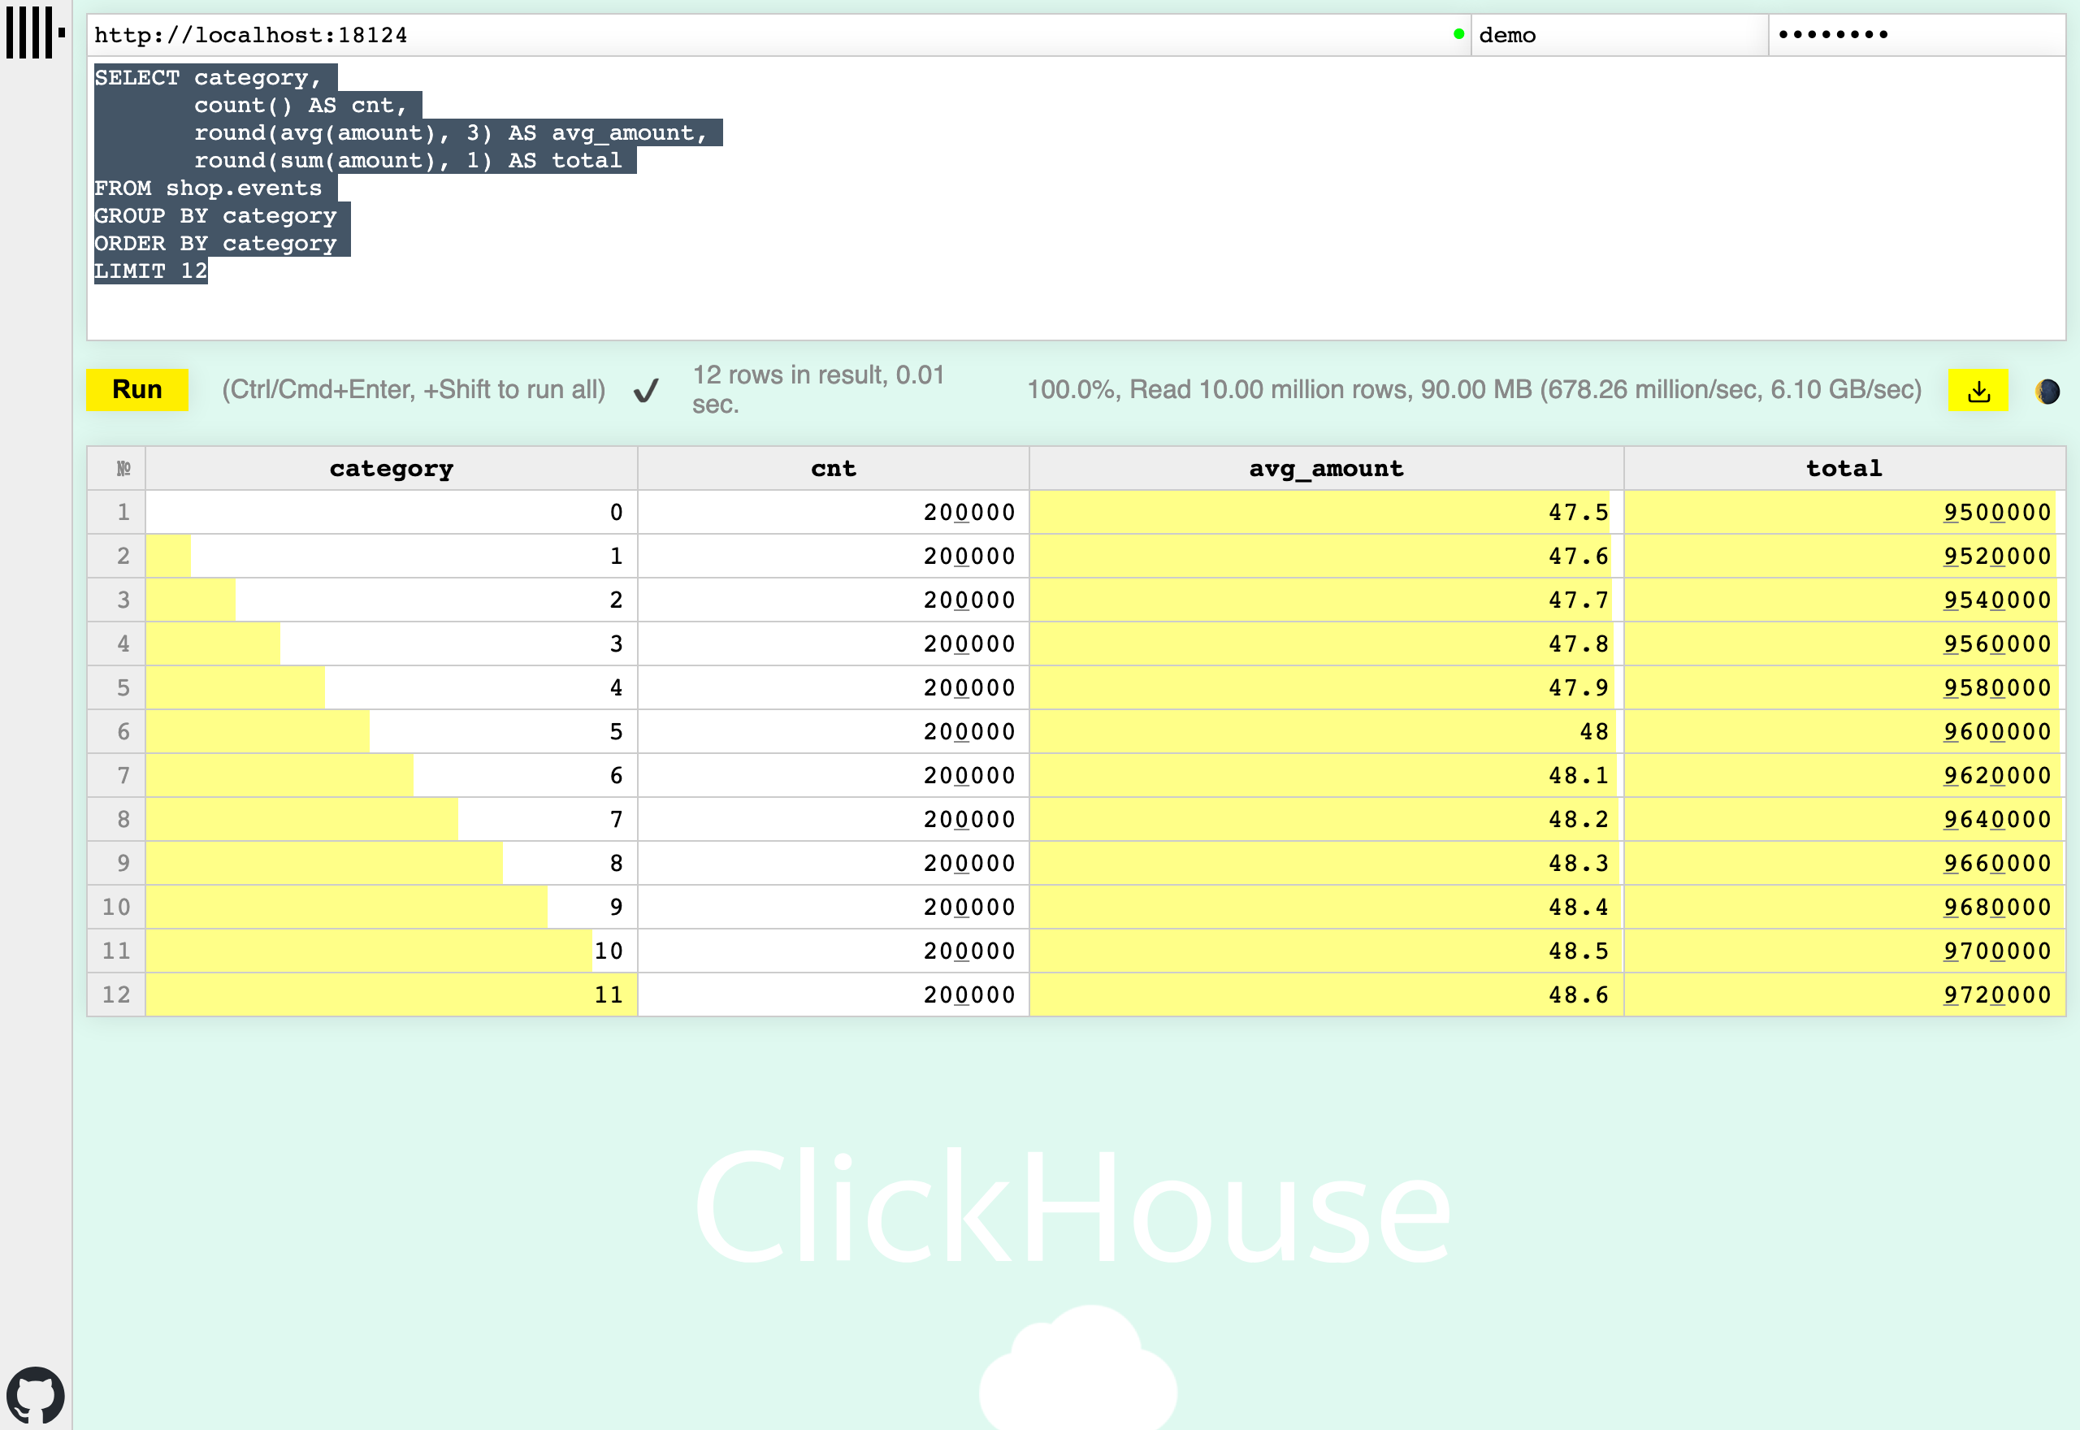Click the row number 7 cell

[x=116, y=776]
